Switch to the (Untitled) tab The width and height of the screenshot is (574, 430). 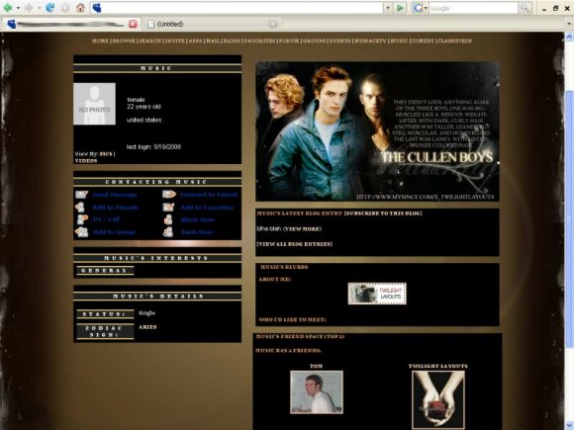click(211, 24)
